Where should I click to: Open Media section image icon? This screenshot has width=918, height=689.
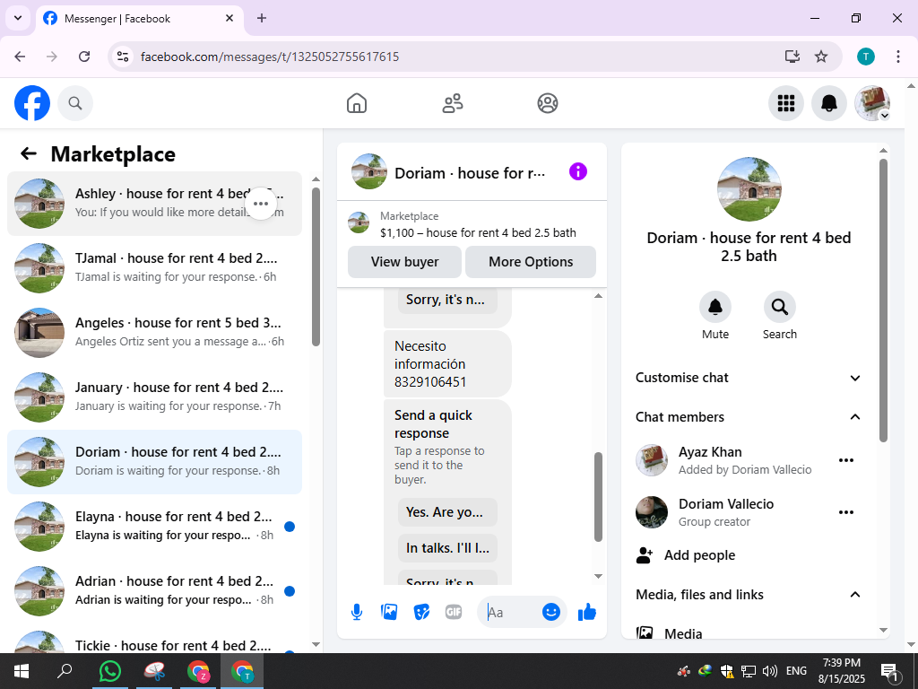point(645,633)
